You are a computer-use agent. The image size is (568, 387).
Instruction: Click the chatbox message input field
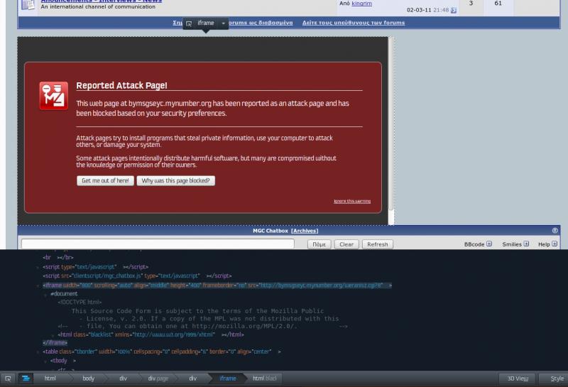coord(158,244)
